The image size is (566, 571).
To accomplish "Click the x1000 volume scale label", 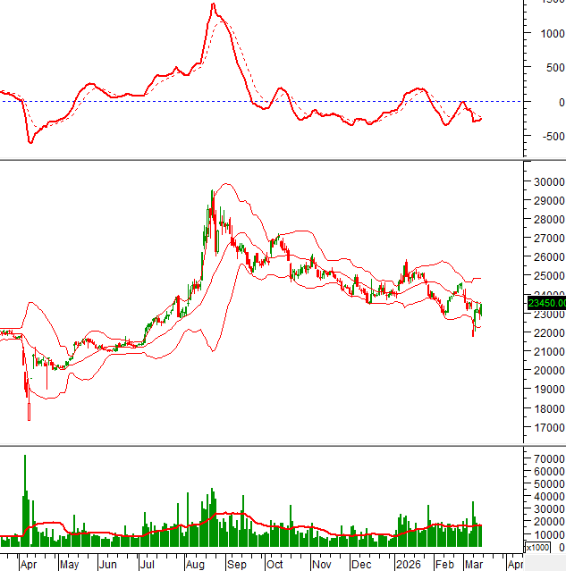I will [537, 547].
